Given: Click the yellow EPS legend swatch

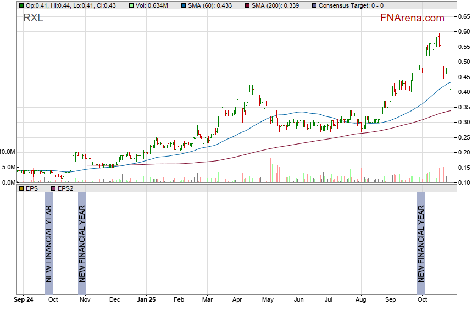Looking at the screenshot, I should 21,188.
